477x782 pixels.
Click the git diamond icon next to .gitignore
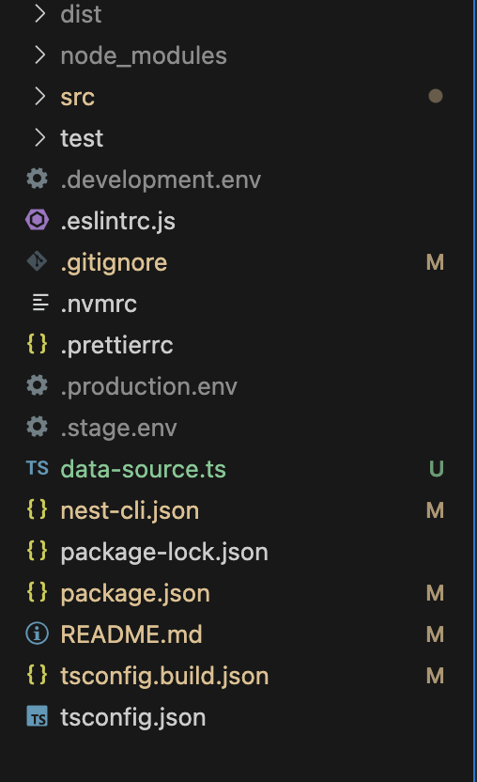[37, 261]
